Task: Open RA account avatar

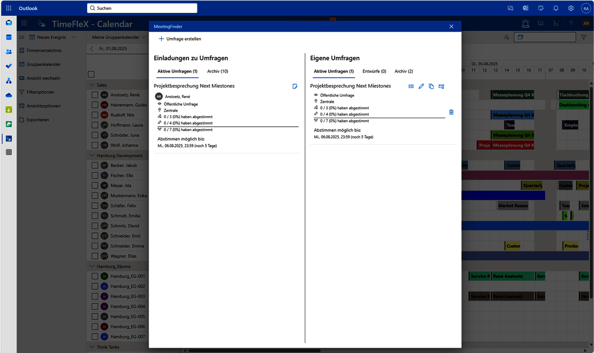Action: (586, 8)
